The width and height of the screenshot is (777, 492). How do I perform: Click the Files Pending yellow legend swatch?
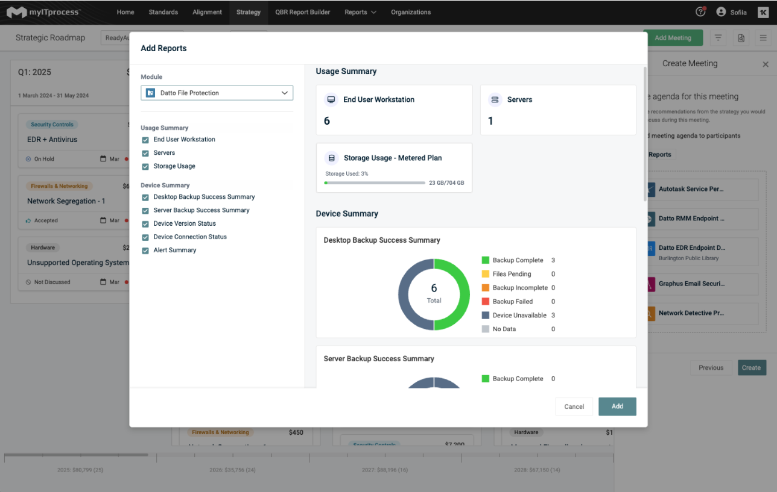point(486,274)
